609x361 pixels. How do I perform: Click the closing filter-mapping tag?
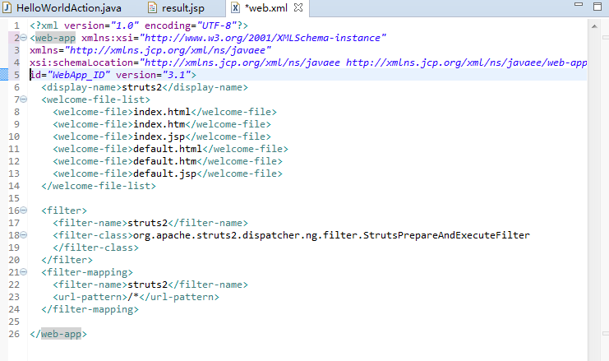click(x=90, y=309)
